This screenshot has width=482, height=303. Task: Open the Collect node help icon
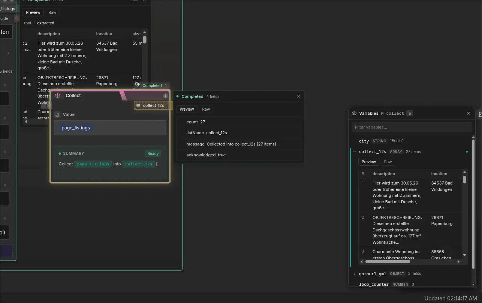165,96
